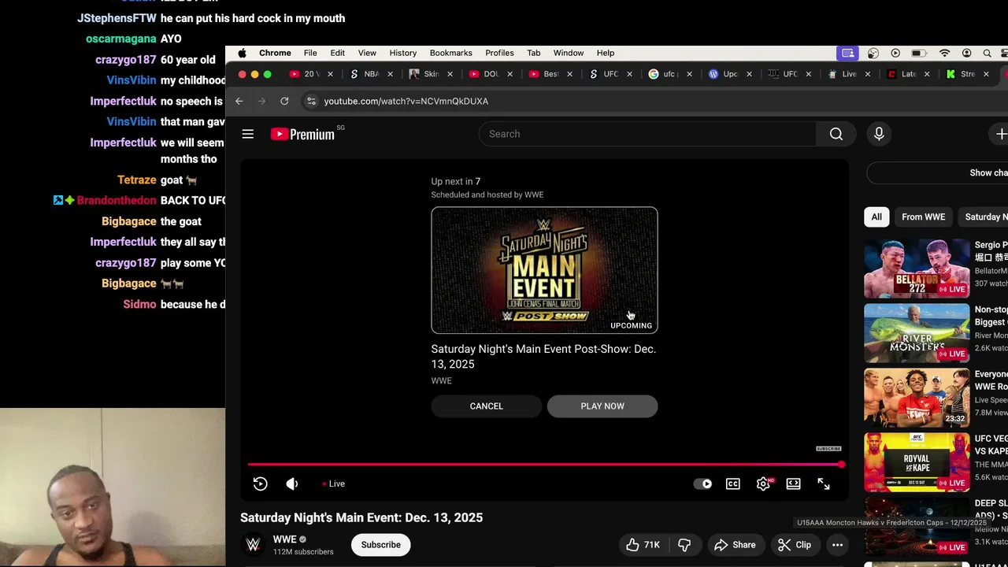Open the Main Event Post-Show upcoming thumbnail

[x=544, y=270]
